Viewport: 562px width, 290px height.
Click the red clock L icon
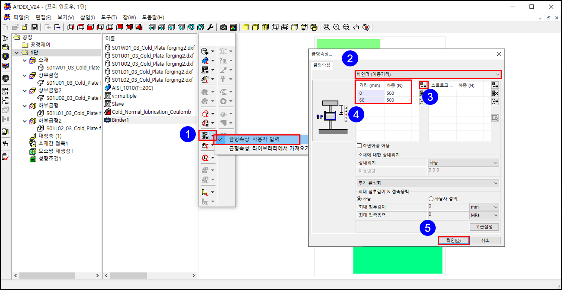tap(205, 158)
